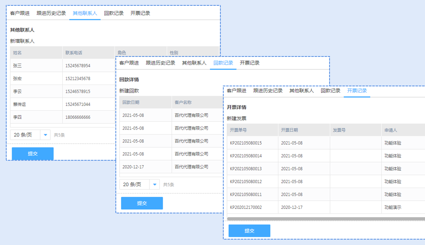The image size is (425, 245).
Task: Select the active 回款记录 tab in the middle panel
Action: pos(223,63)
